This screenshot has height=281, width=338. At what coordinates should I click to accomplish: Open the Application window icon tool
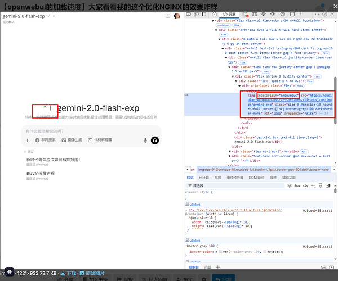pyautogui.click(x=292, y=15)
